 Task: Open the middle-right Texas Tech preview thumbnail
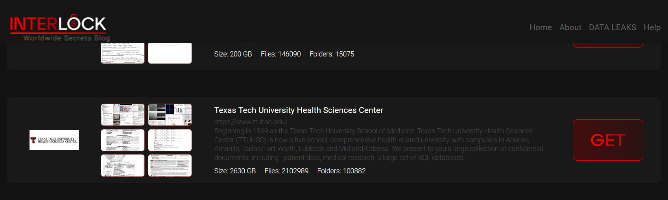point(170,140)
